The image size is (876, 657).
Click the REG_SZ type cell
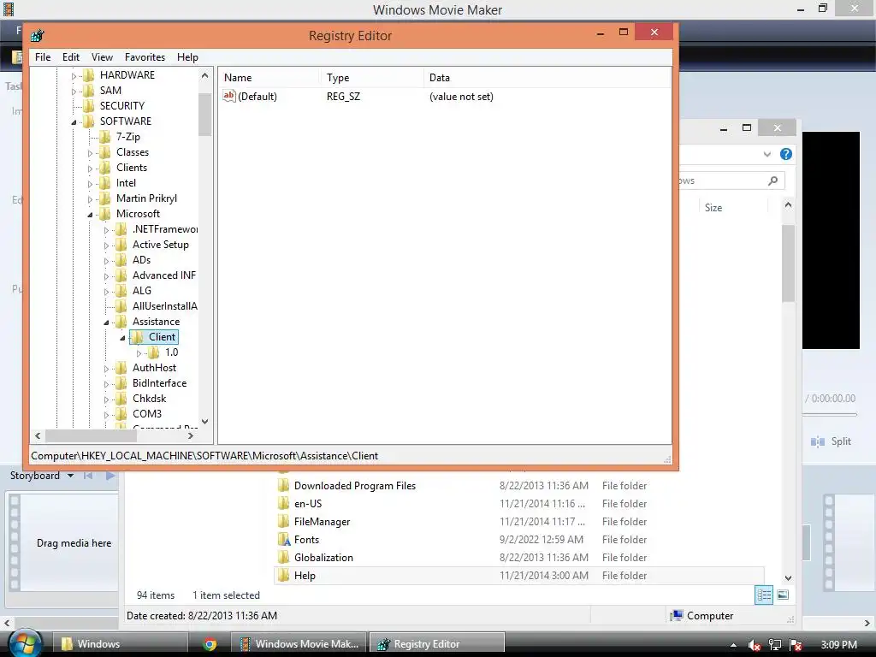pos(344,97)
